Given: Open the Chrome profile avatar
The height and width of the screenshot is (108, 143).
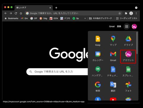Looking at the screenshot, I should pyautogui.click(x=131, y=13).
